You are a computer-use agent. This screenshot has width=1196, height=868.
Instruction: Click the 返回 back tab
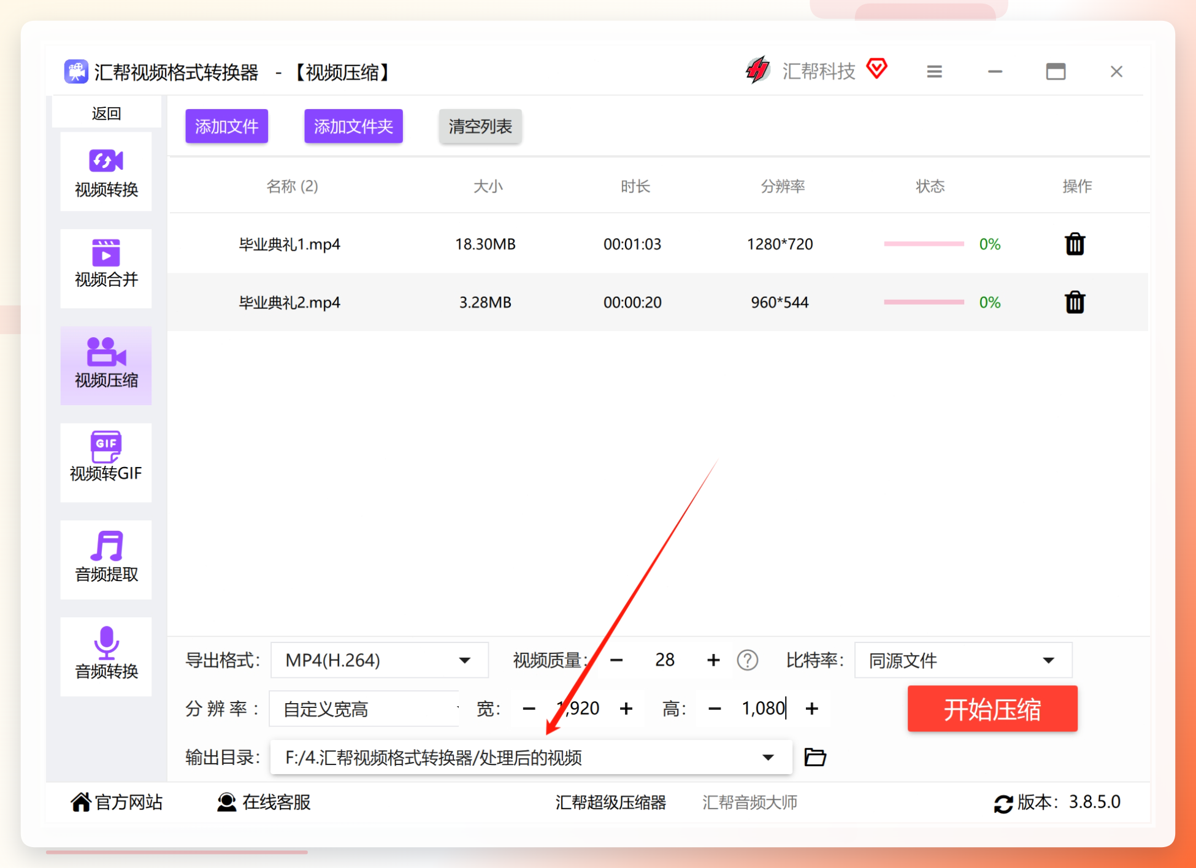[106, 113]
